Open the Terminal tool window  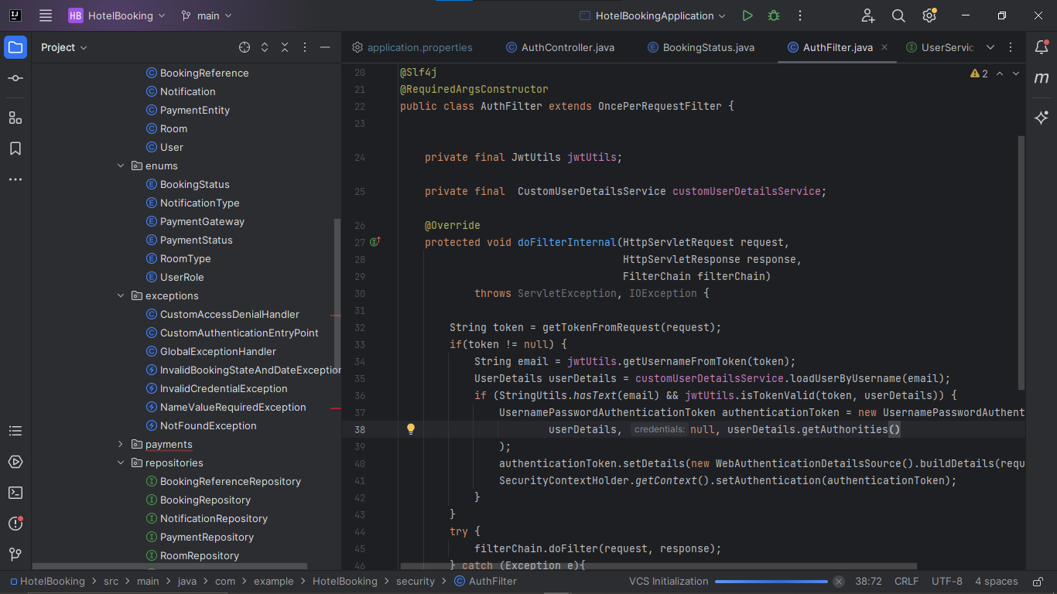pos(15,493)
